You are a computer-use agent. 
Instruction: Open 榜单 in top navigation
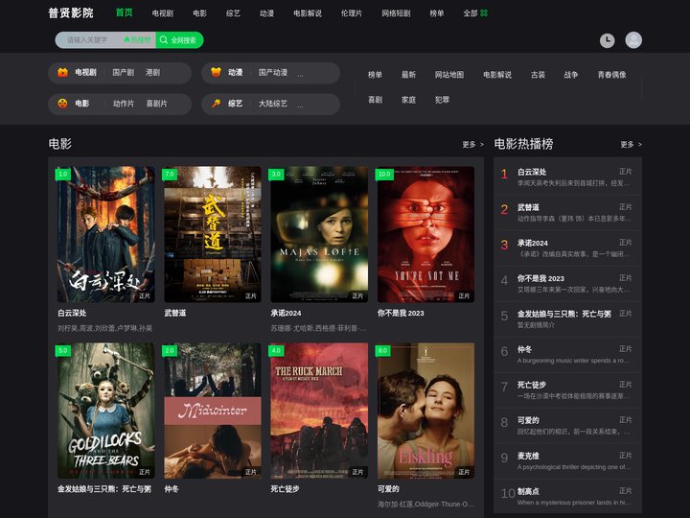pos(437,13)
